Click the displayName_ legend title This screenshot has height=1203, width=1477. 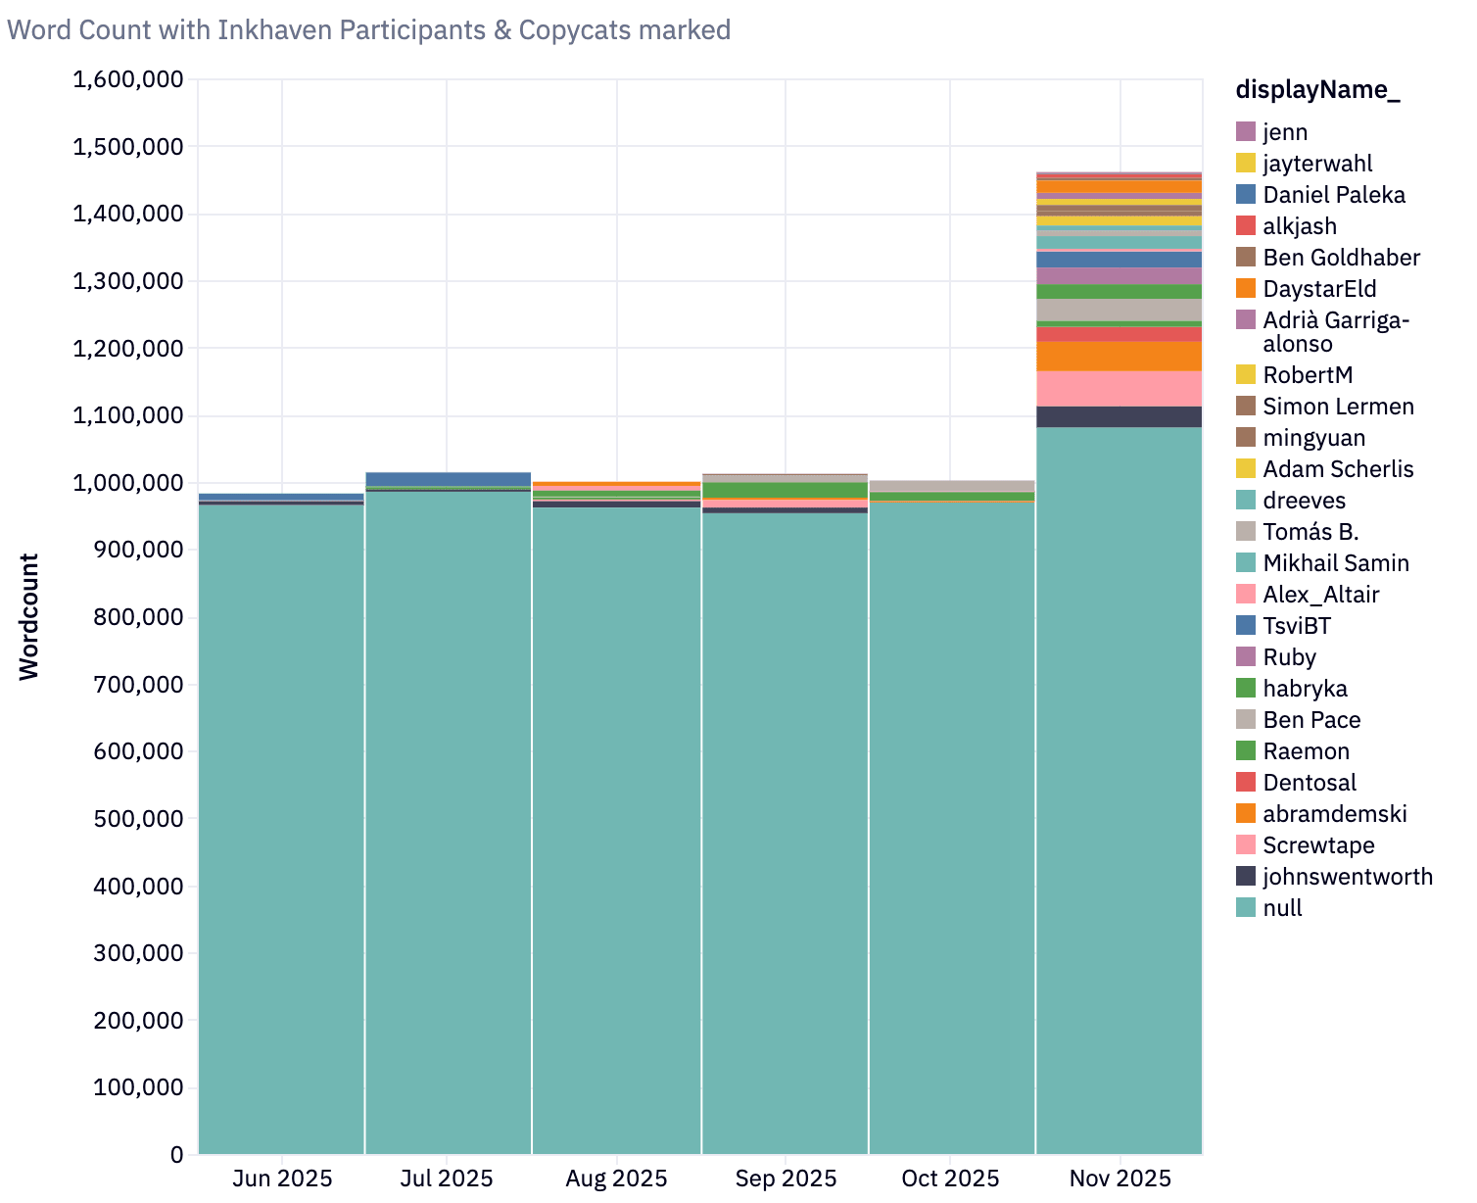[1317, 90]
